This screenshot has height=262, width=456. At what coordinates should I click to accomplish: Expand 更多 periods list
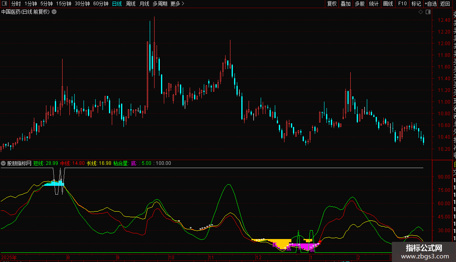pos(177,4)
